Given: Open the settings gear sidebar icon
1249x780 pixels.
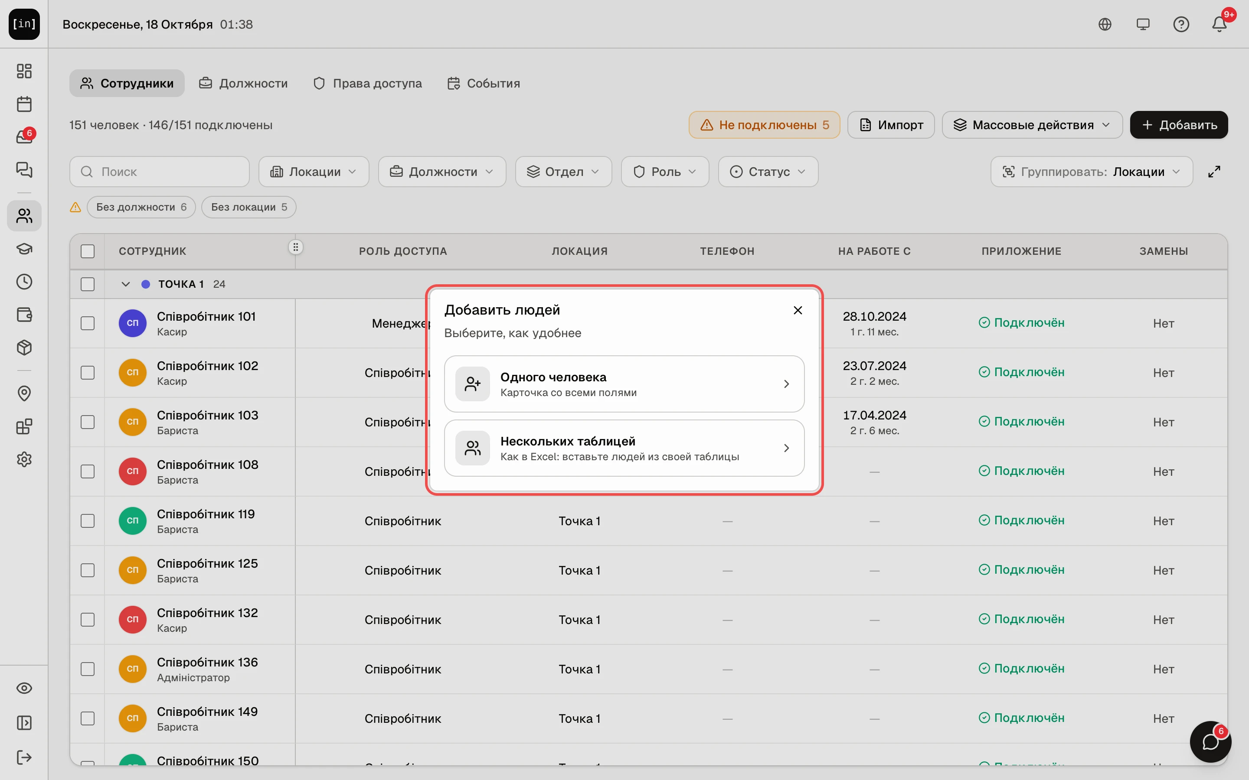Looking at the screenshot, I should coord(24,459).
